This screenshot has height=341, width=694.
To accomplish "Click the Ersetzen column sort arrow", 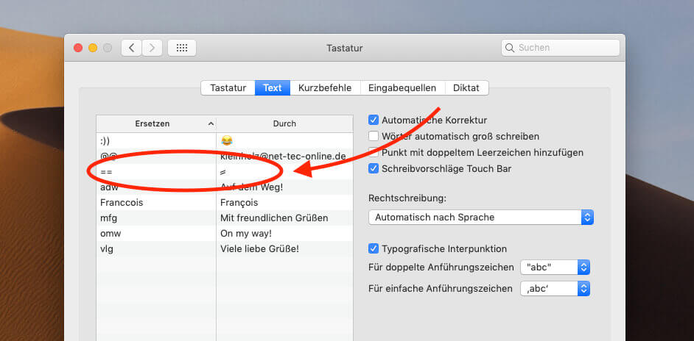I will pos(211,123).
